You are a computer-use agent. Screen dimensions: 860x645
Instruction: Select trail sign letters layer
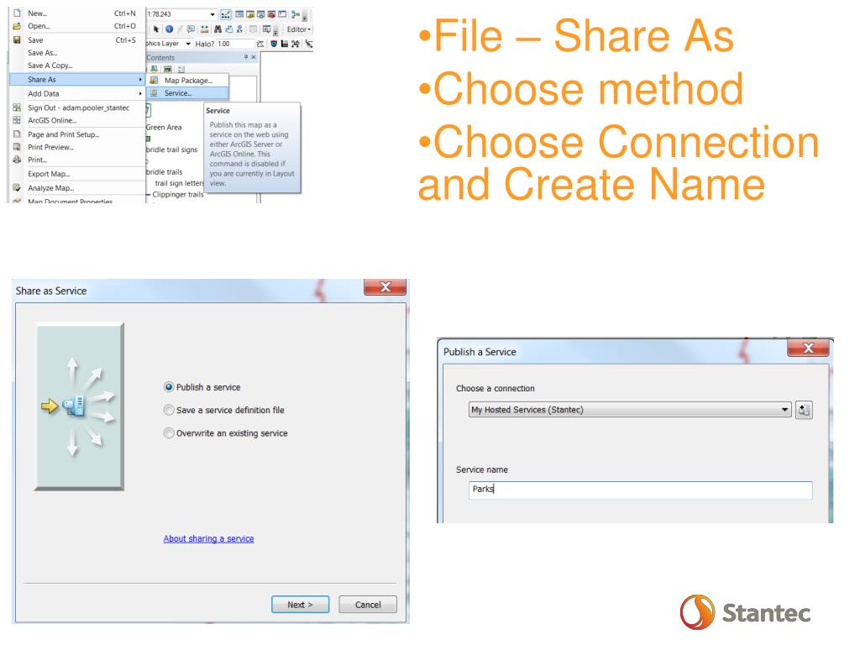pos(180,183)
